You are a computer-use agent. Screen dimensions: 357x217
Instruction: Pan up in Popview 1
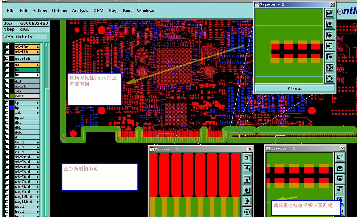[x=247, y=168]
